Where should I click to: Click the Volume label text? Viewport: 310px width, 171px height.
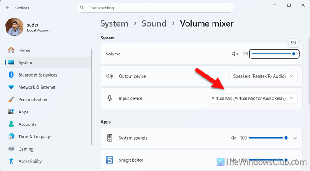[113, 54]
